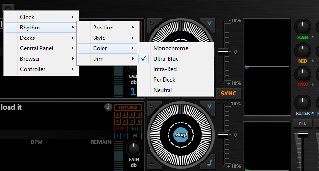The height and width of the screenshot is (171, 319).
Task: Trigger hotcue 6 on lower deck
Action: click(125, 122)
